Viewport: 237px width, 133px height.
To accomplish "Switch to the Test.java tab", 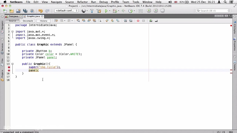I will pos(13,16).
